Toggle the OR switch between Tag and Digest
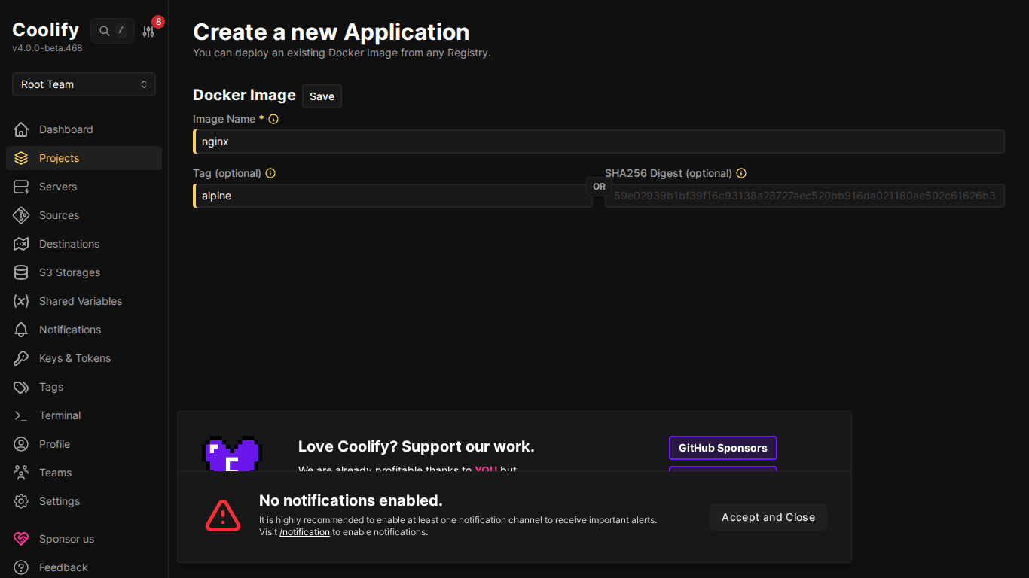 598,186
